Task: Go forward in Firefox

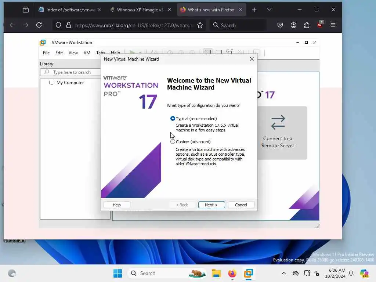Action: [x=26, y=25]
